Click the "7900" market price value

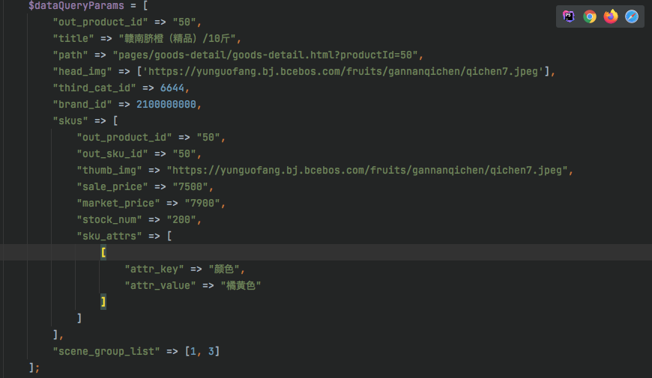pyautogui.click(x=202, y=203)
